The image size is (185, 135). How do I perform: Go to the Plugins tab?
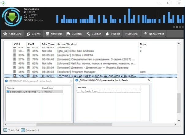point(113,34)
